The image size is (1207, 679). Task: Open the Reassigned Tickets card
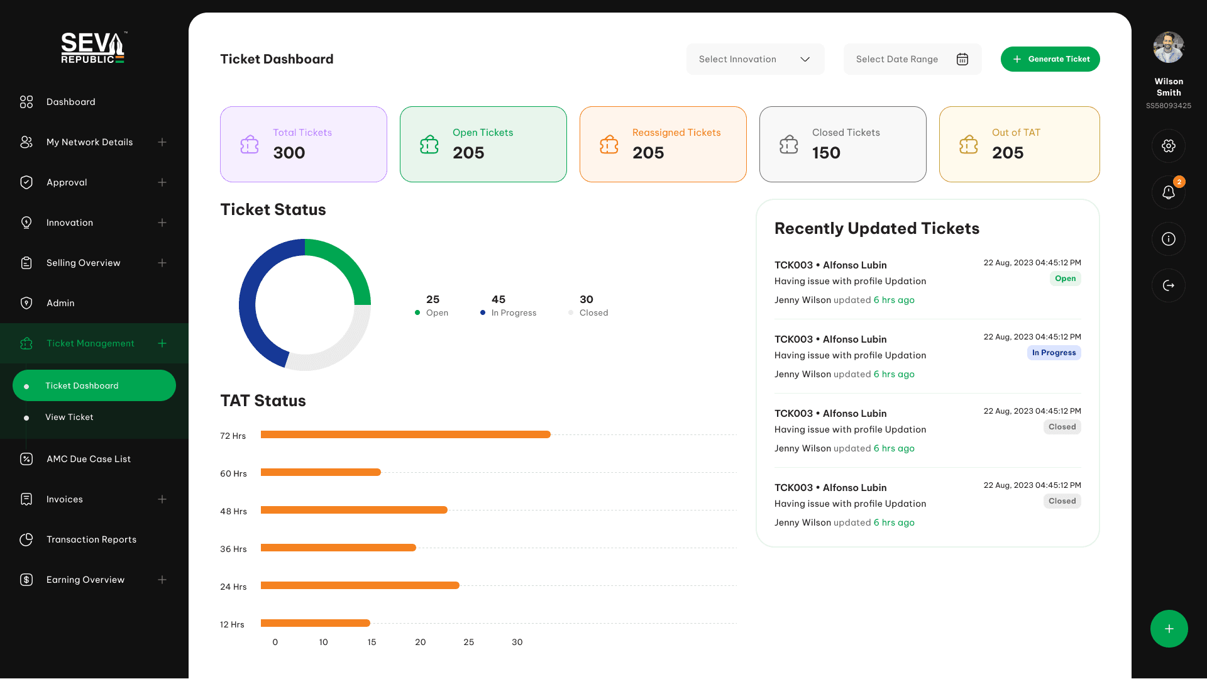coord(663,145)
